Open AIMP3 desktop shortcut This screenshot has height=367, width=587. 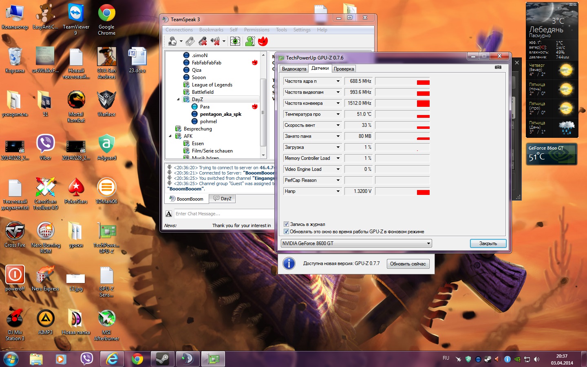46,322
